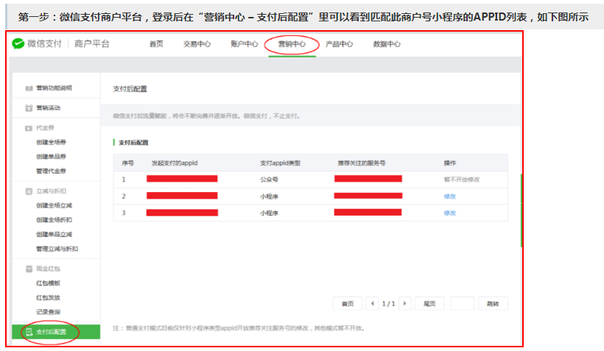This screenshot has height=351, width=604.
Task: Click 暂不开放修改 text in row 1
Action: click(x=462, y=180)
